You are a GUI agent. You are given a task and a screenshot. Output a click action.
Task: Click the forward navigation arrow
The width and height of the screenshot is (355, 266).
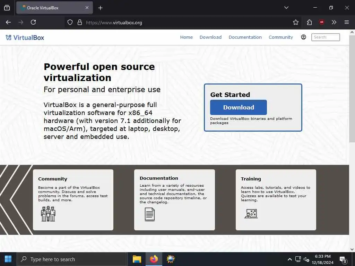click(21, 22)
